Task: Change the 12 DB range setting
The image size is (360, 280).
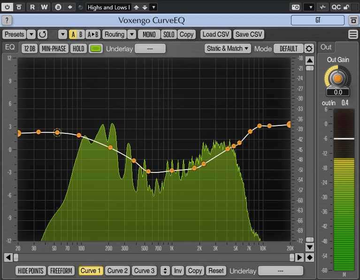Action: [30, 49]
